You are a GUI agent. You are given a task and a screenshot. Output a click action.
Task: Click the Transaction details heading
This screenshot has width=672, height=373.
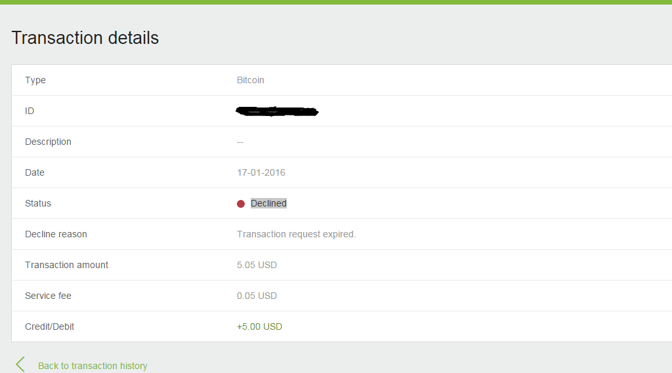point(85,37)
